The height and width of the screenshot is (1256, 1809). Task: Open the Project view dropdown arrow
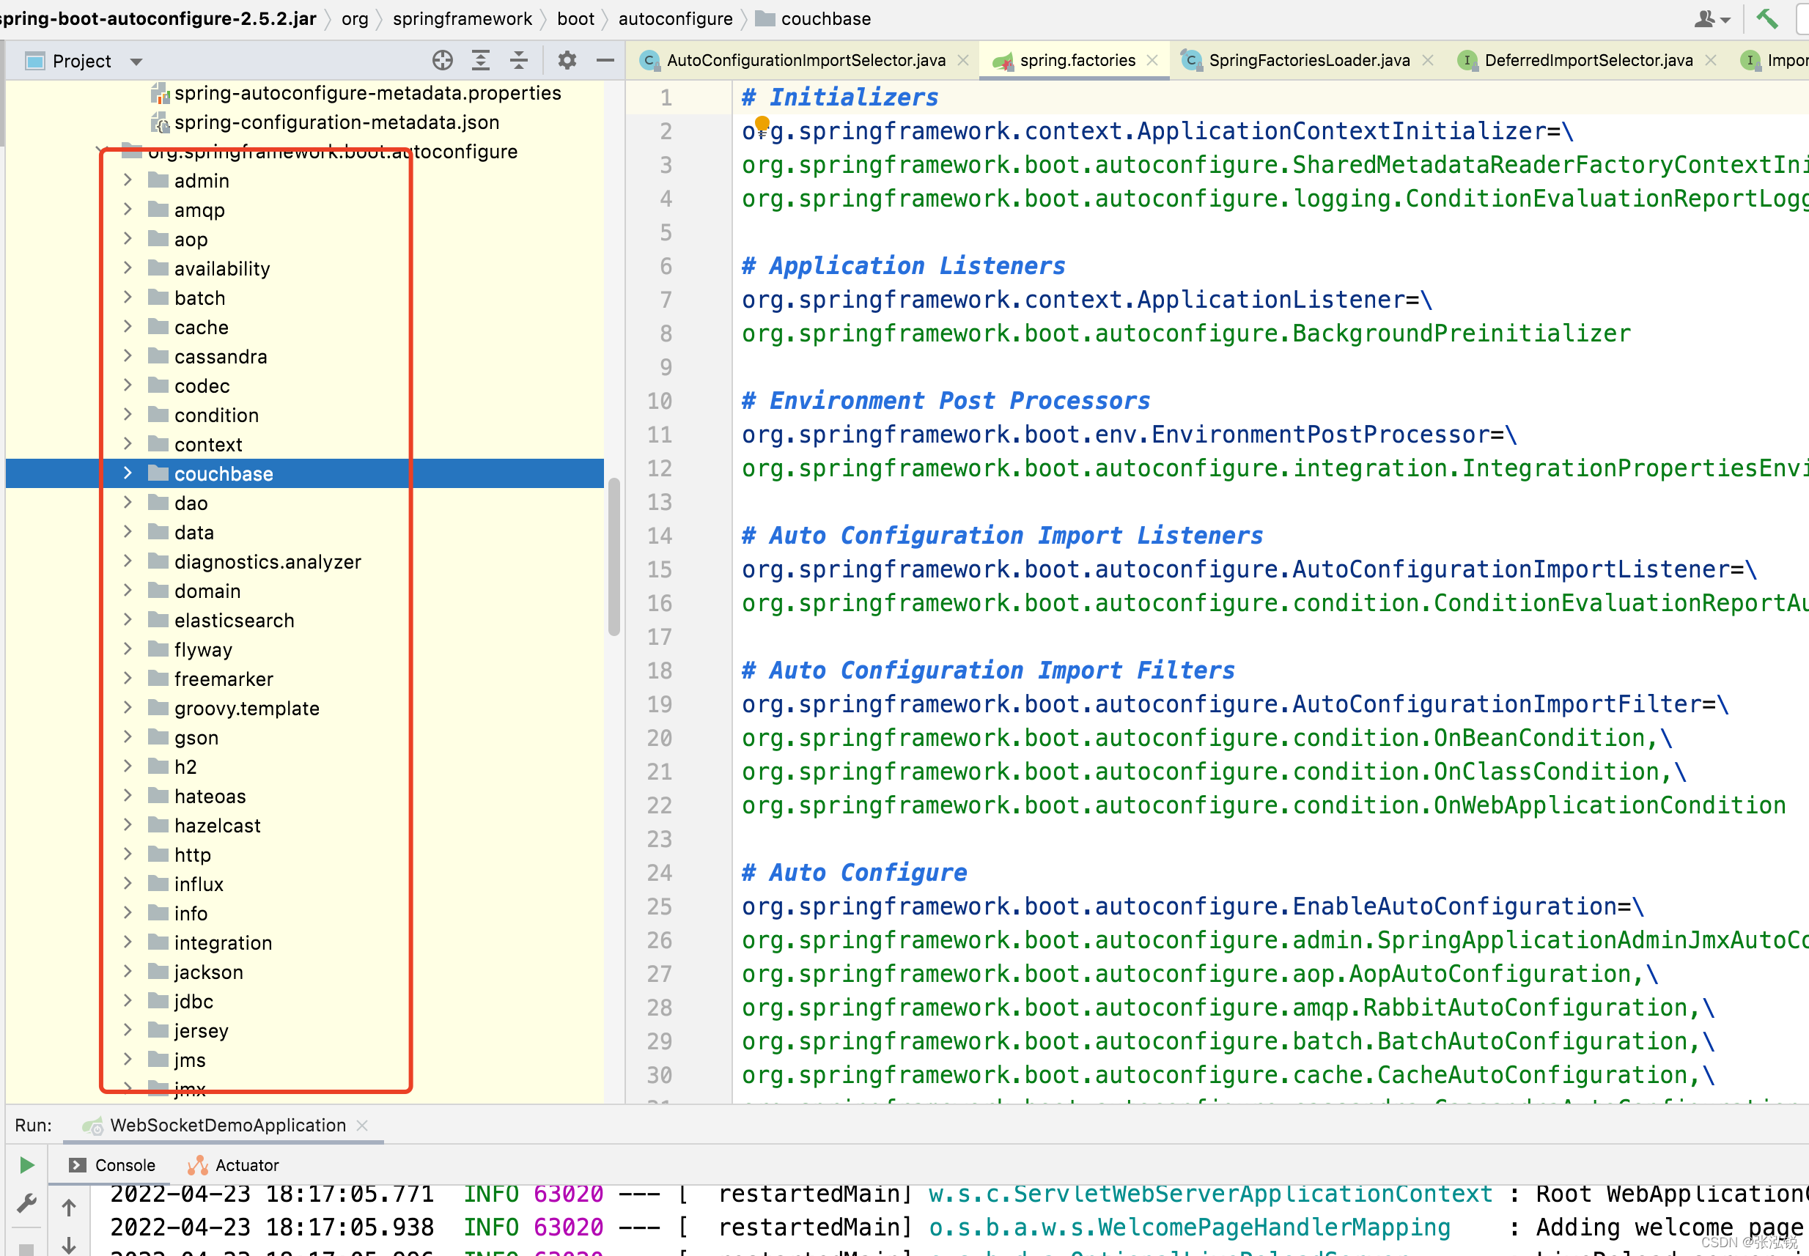136,62
